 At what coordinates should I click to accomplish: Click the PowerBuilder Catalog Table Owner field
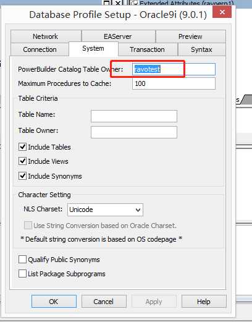click(x=174, y=69)
